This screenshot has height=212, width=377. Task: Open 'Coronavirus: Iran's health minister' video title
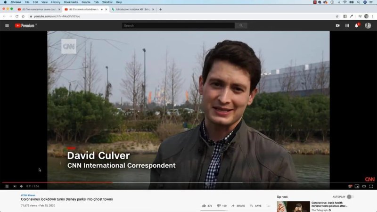click(329, 204)
